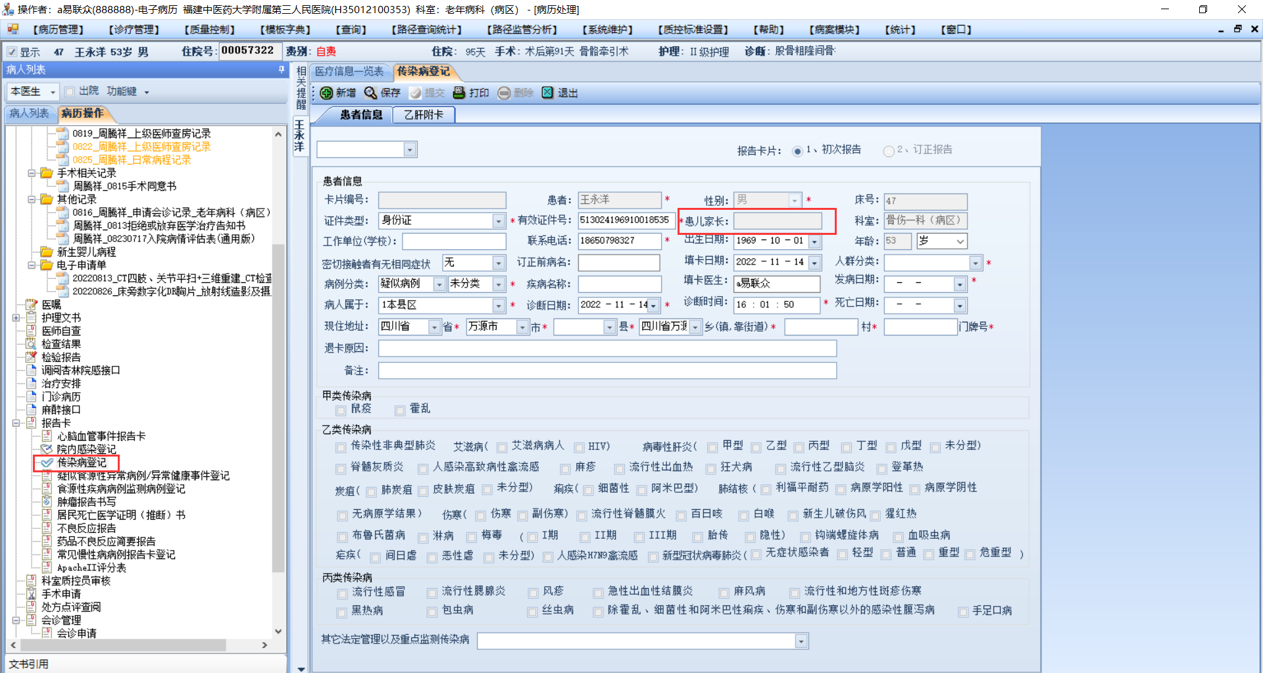The width and height of the screenshot is (1263, 673).
Task: Click the 电子申请单 folder icon
Action: point(47,265)
